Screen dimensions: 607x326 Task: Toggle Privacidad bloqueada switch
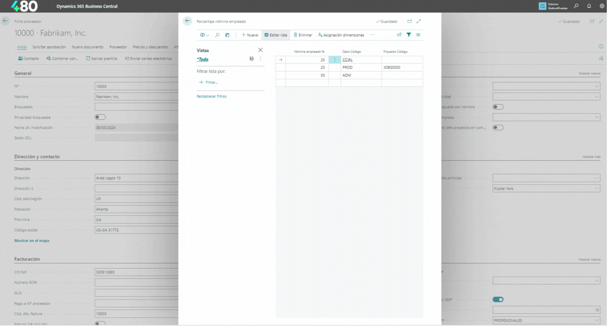tap(100, 117)
